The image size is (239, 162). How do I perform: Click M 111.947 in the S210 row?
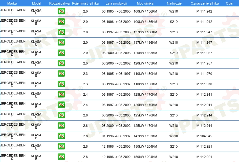click(x=204, y=32)
